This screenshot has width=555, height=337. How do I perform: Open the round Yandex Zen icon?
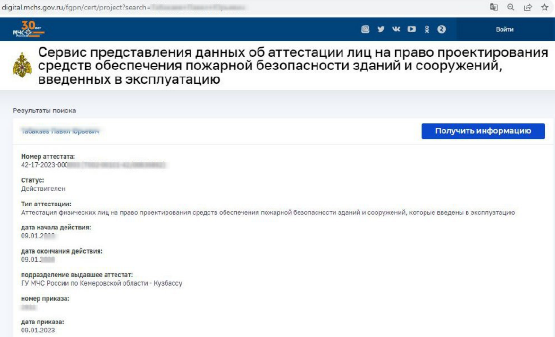pos(442,29)
